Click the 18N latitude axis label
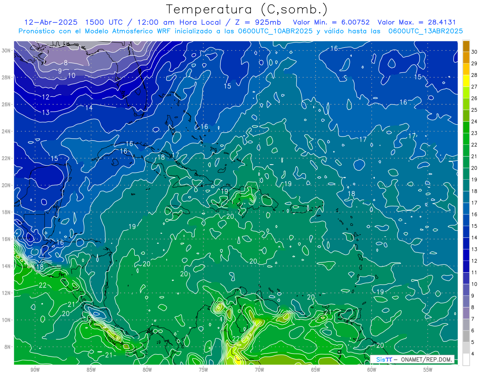The width and height of the screenshot is (485, 375). tap(6, 212)
